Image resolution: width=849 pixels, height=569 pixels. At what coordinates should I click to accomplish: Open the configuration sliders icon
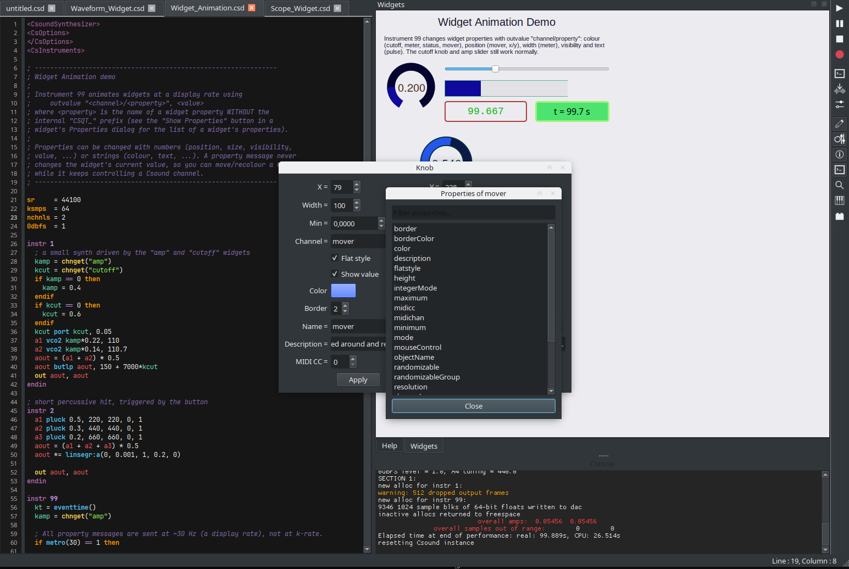point(839,104)
